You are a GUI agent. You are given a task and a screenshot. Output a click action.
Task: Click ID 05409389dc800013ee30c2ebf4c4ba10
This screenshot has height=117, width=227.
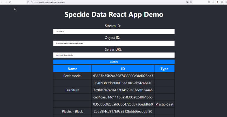click(123, 83)
